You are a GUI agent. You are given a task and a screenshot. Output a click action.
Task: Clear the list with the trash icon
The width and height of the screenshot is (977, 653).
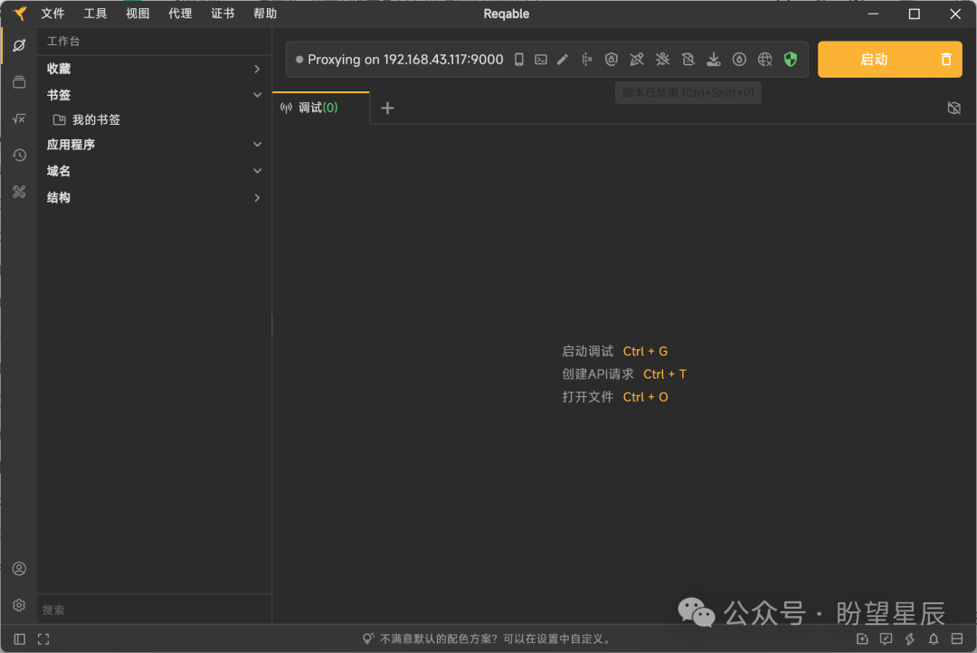(x=946, y=59)
